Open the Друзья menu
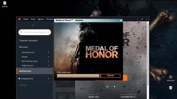Screen dimensions: 177x99 coord(41,19)
